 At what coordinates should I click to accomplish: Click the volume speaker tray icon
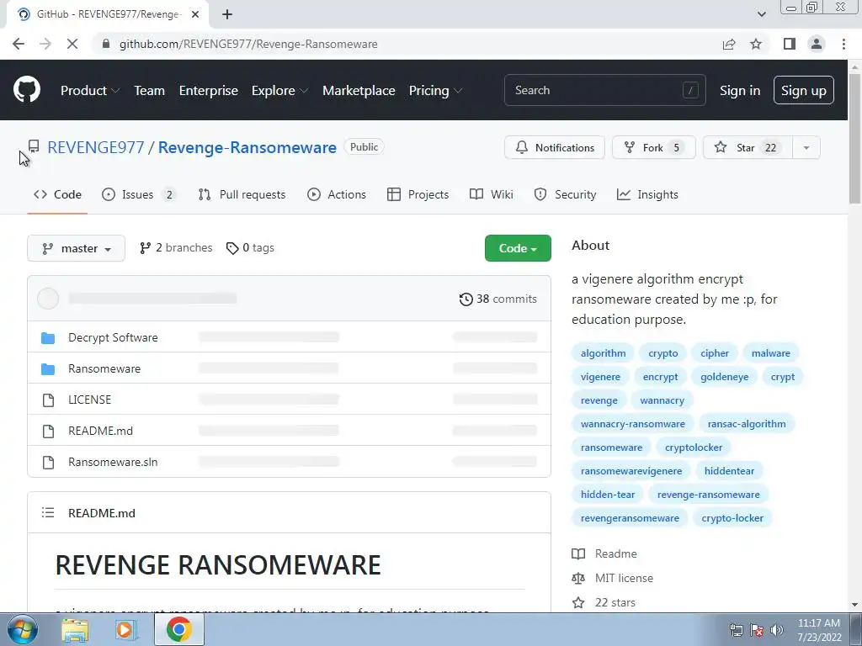click(x=777, y=630)
